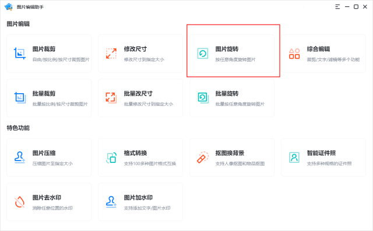
Task: Click the 图片去水印 droplet icon
Action: (x=20, y=202)
